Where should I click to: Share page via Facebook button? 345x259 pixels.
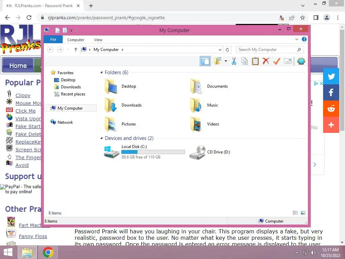tap(331, 92)
